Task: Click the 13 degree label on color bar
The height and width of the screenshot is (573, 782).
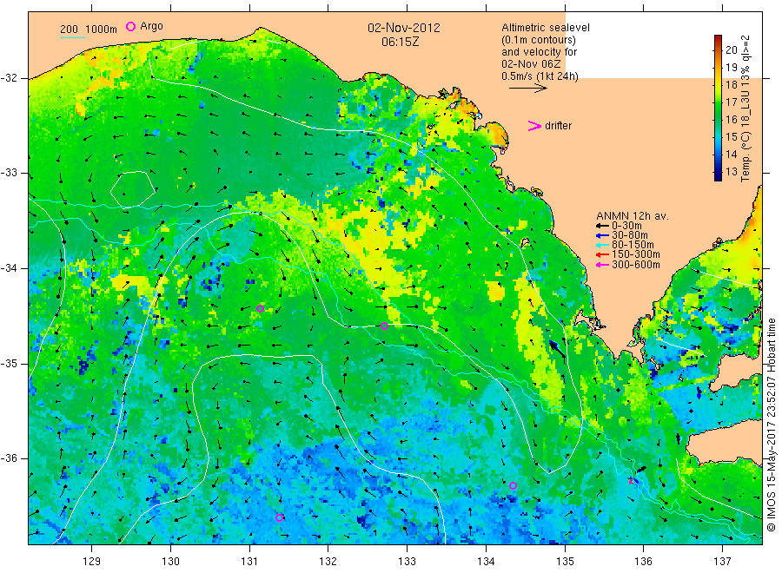Action: [731, 171]
